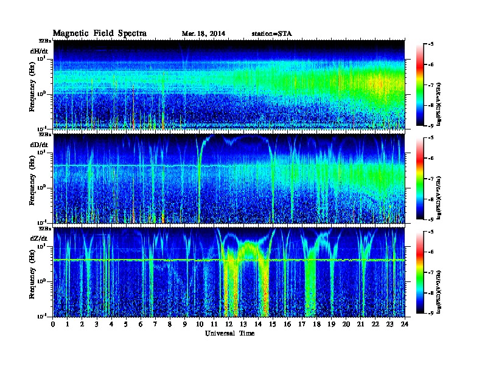Click the '22' hour tick label
This screenshot has height=372, width=482.
375,324
